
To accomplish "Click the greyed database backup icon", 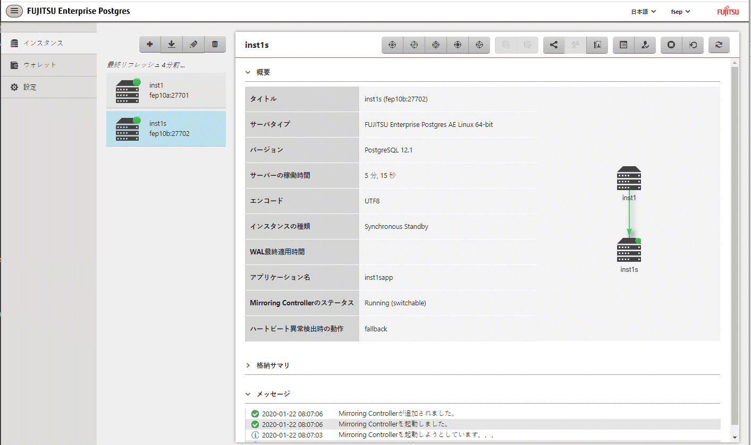I will (506, 45).
